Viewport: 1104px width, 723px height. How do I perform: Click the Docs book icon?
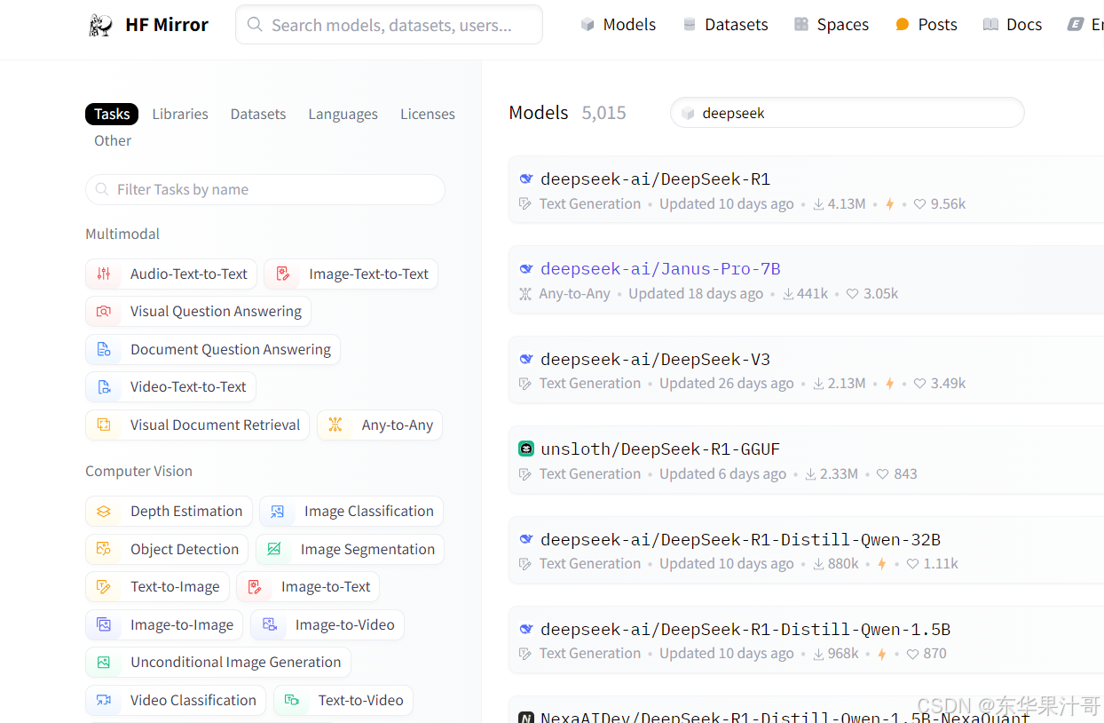click(x=990, y=25)
